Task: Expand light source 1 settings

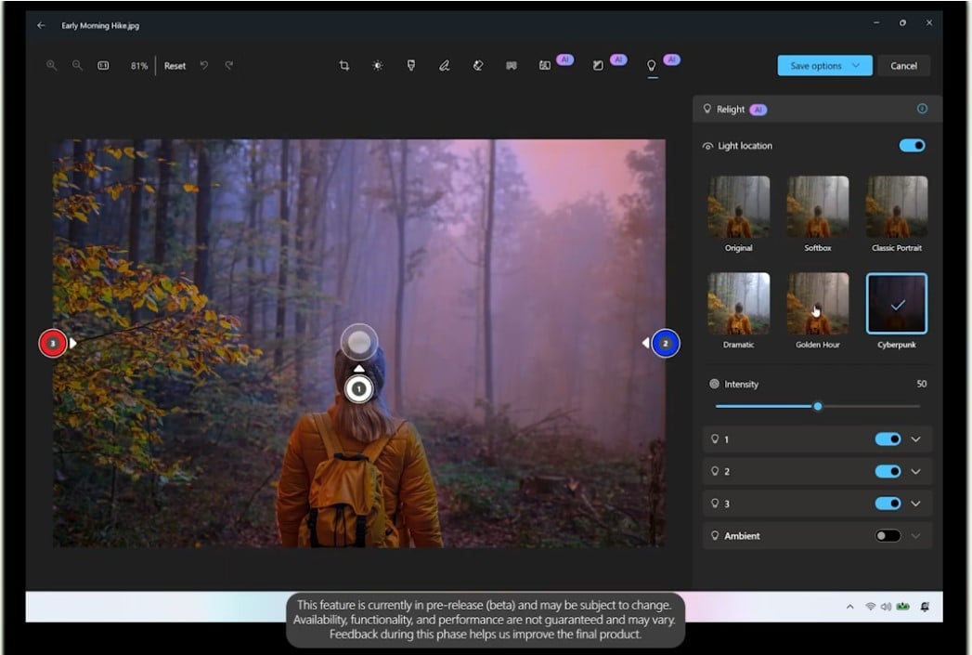Action: 917,439
